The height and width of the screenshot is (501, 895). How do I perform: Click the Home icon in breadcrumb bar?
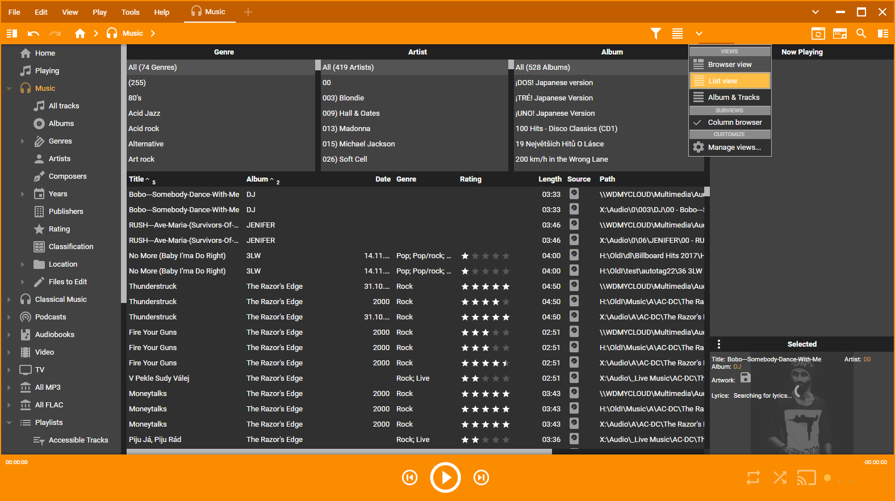click(x=80, y=33)
